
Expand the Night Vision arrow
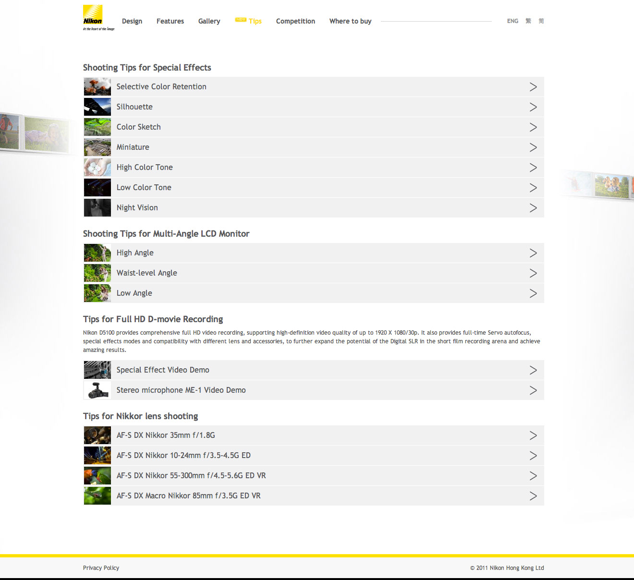pyautogui.click(x=533, y=208)
